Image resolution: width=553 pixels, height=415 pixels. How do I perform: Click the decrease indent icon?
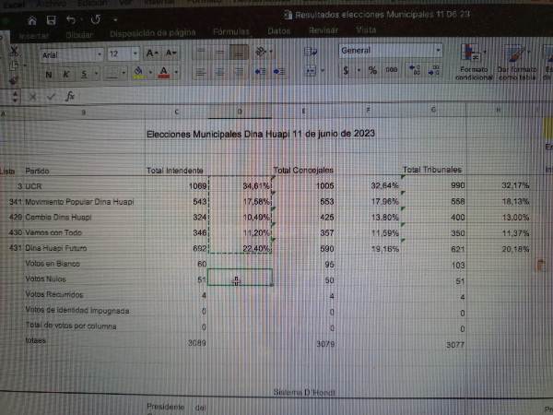[x=260, y=72]
